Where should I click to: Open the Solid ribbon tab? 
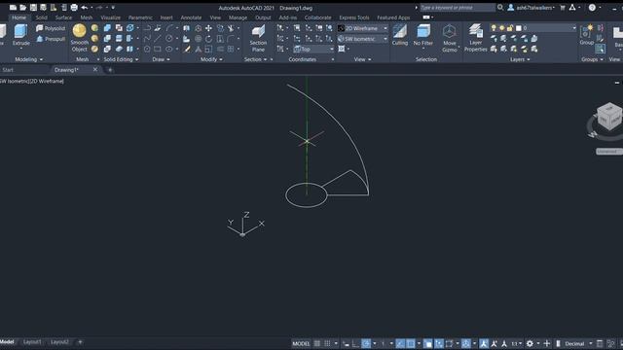point(41,17)
